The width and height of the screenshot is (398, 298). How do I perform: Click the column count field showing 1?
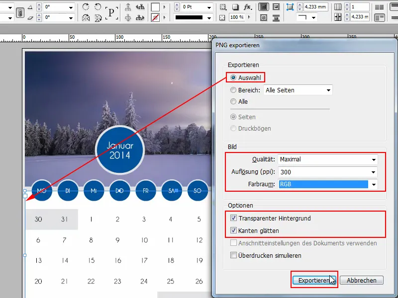pos(359,7)
